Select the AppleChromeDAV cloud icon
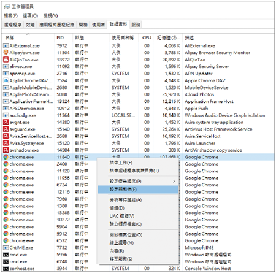Viewport: 276px width, 273px height. 6,80
